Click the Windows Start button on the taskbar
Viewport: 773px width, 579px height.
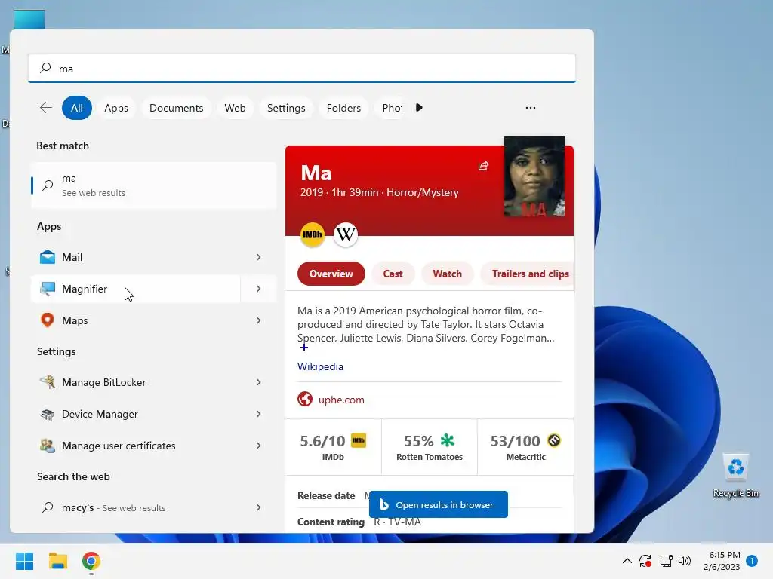(25, 561)
